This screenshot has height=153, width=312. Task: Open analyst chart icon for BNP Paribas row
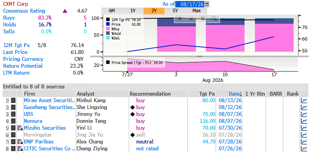click(304, 142)
